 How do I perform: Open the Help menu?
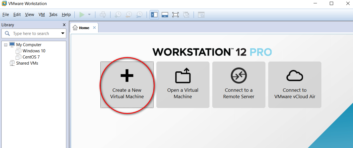66,15
